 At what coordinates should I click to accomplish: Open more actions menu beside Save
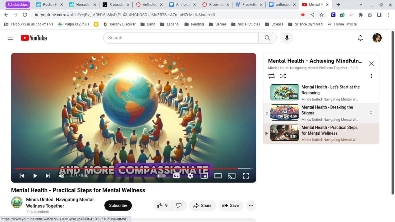coord(251,206)
